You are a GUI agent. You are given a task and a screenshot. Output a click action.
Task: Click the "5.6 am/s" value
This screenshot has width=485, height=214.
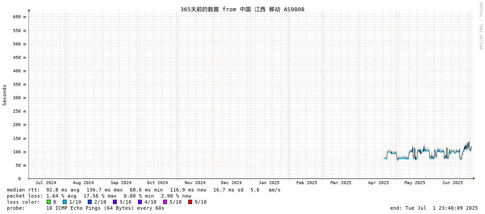click(265, 190)
